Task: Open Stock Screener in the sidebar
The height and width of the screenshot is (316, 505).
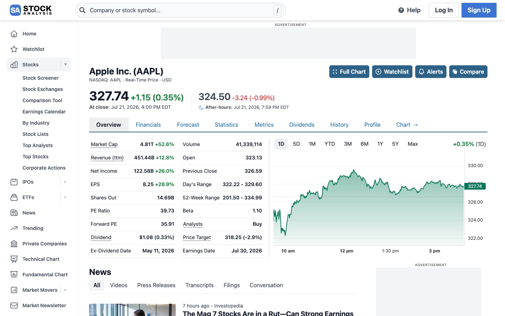Action: (41, 78)
